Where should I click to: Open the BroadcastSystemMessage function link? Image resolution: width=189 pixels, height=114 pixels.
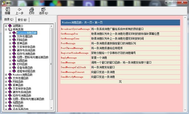pos(75,29)
